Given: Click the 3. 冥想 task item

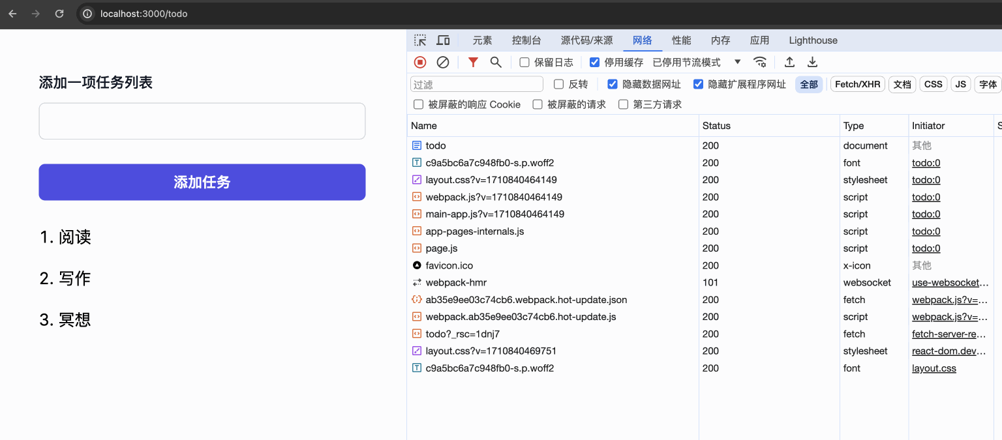Looking at the screenshot, I should pyautogui.click(x=65, y=319).
